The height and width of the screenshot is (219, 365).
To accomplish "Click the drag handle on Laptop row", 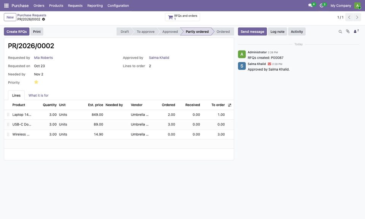I will point(8,115).
